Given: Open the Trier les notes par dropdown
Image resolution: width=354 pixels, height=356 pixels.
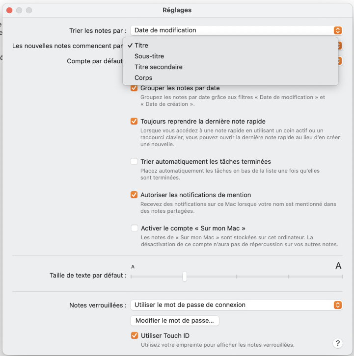Looking at the screenshot, I should (x=236, y=30).
